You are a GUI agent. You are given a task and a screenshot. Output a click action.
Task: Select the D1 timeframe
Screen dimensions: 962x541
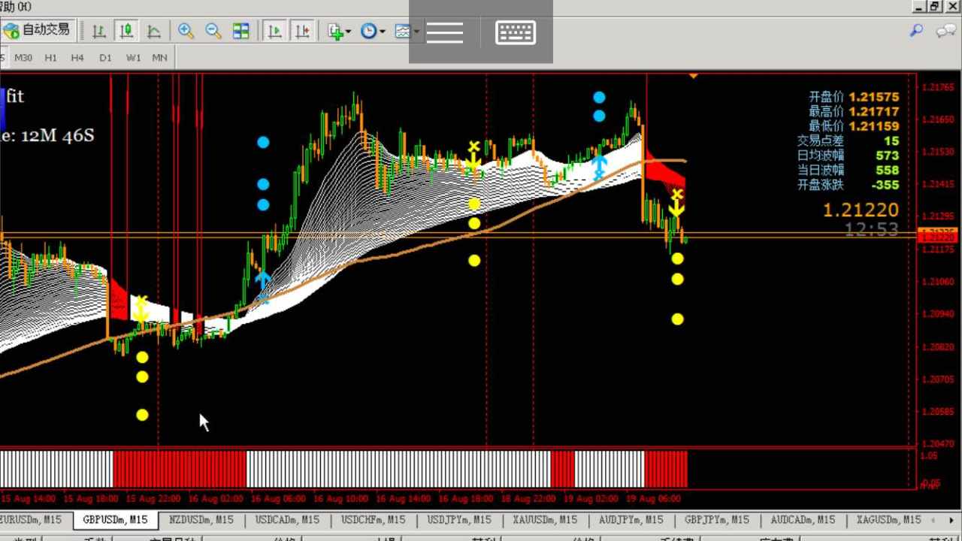tap(105, 57)
